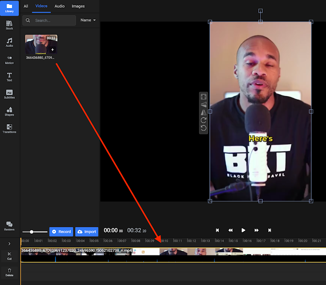Click the rotation handle above the preview
Viewport: 326px width, 285px height.
260,11
